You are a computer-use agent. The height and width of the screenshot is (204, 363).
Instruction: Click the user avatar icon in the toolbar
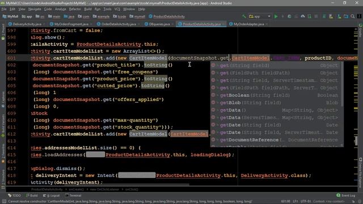tap(359, 16)
